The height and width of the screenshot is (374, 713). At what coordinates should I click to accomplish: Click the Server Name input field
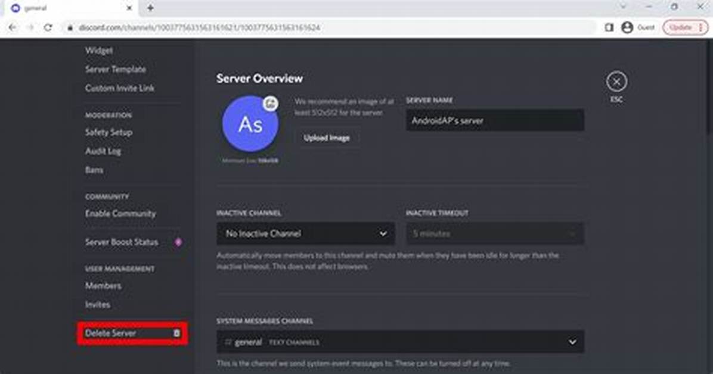click(x=495, y=120)
